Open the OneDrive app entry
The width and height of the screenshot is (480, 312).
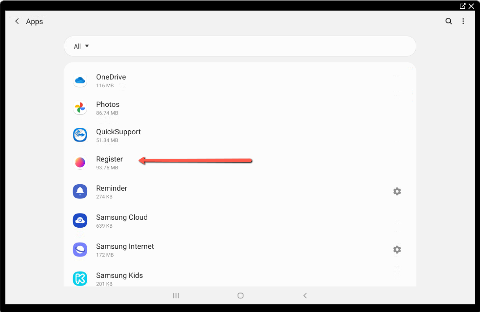tap(240, 80)
